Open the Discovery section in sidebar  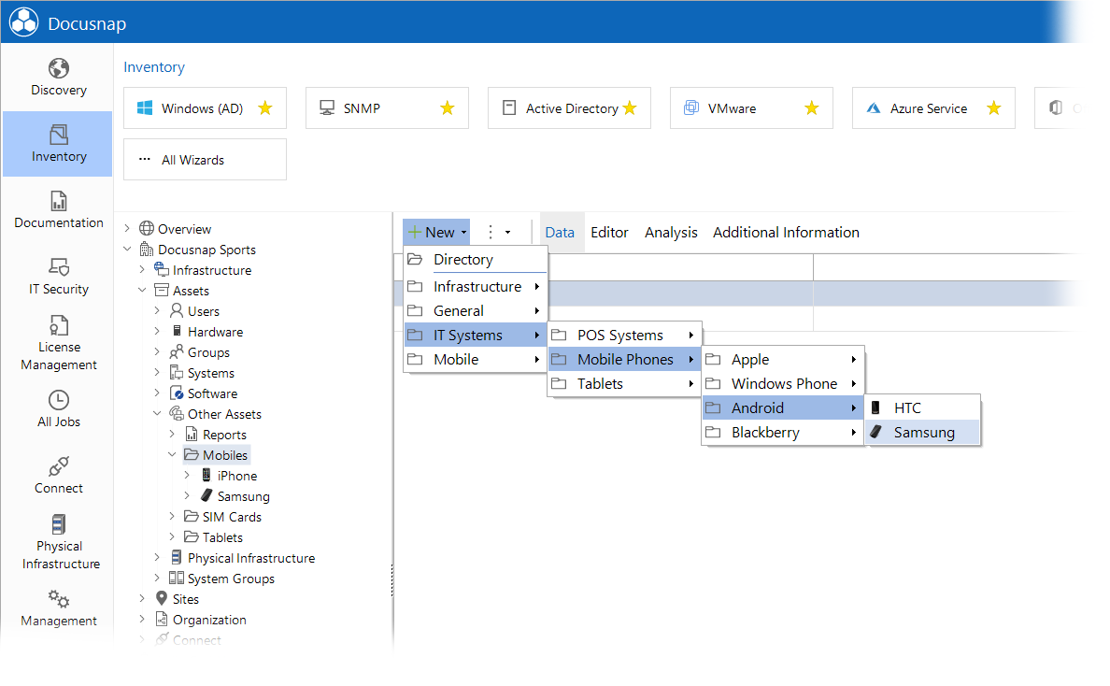point(58,78)
